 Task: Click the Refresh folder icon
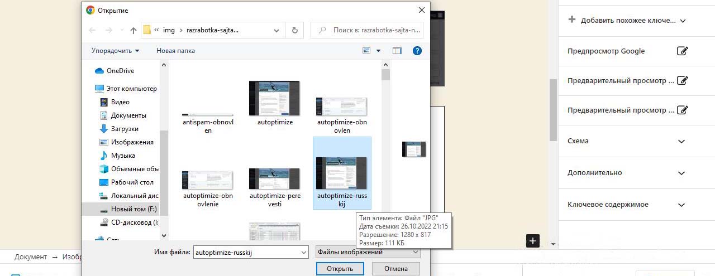pos(294,30)
